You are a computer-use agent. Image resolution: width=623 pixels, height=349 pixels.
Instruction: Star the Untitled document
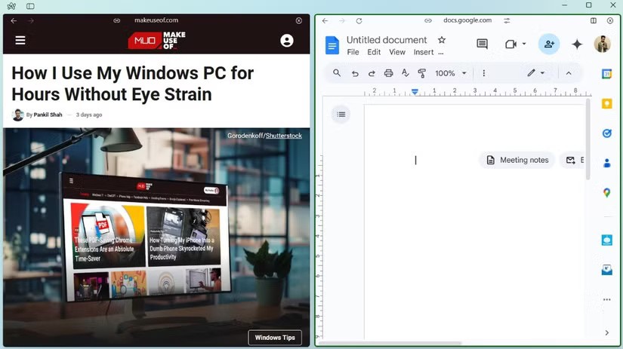click(442, 40)
